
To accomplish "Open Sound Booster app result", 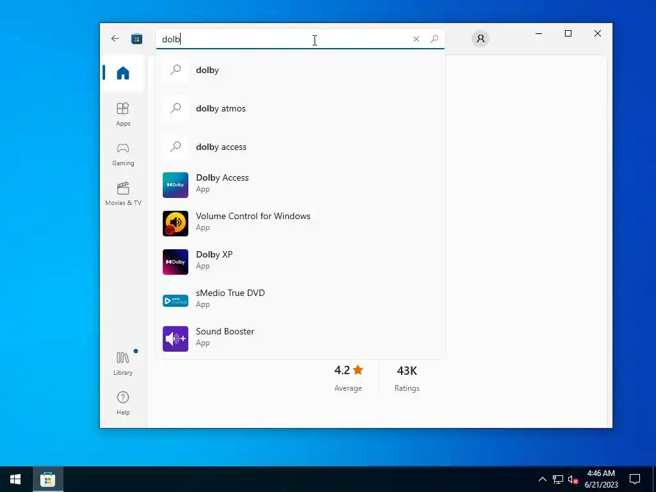I will click(x=300, y=338).
